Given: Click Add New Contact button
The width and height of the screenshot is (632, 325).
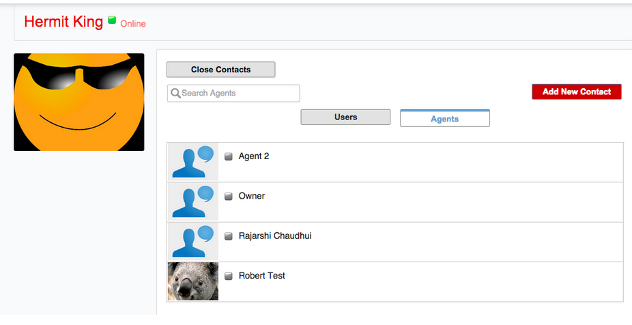Looking at the screenshot, I should tap(576, 92).
